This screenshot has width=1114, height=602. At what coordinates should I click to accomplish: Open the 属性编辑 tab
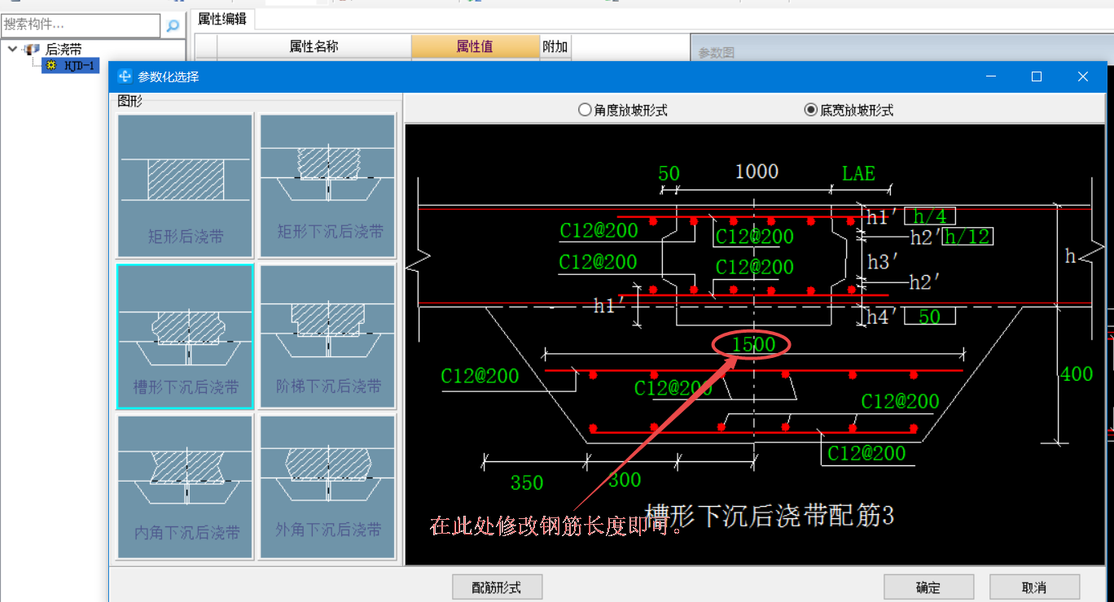pyautogui.click(x=222, y=19)
